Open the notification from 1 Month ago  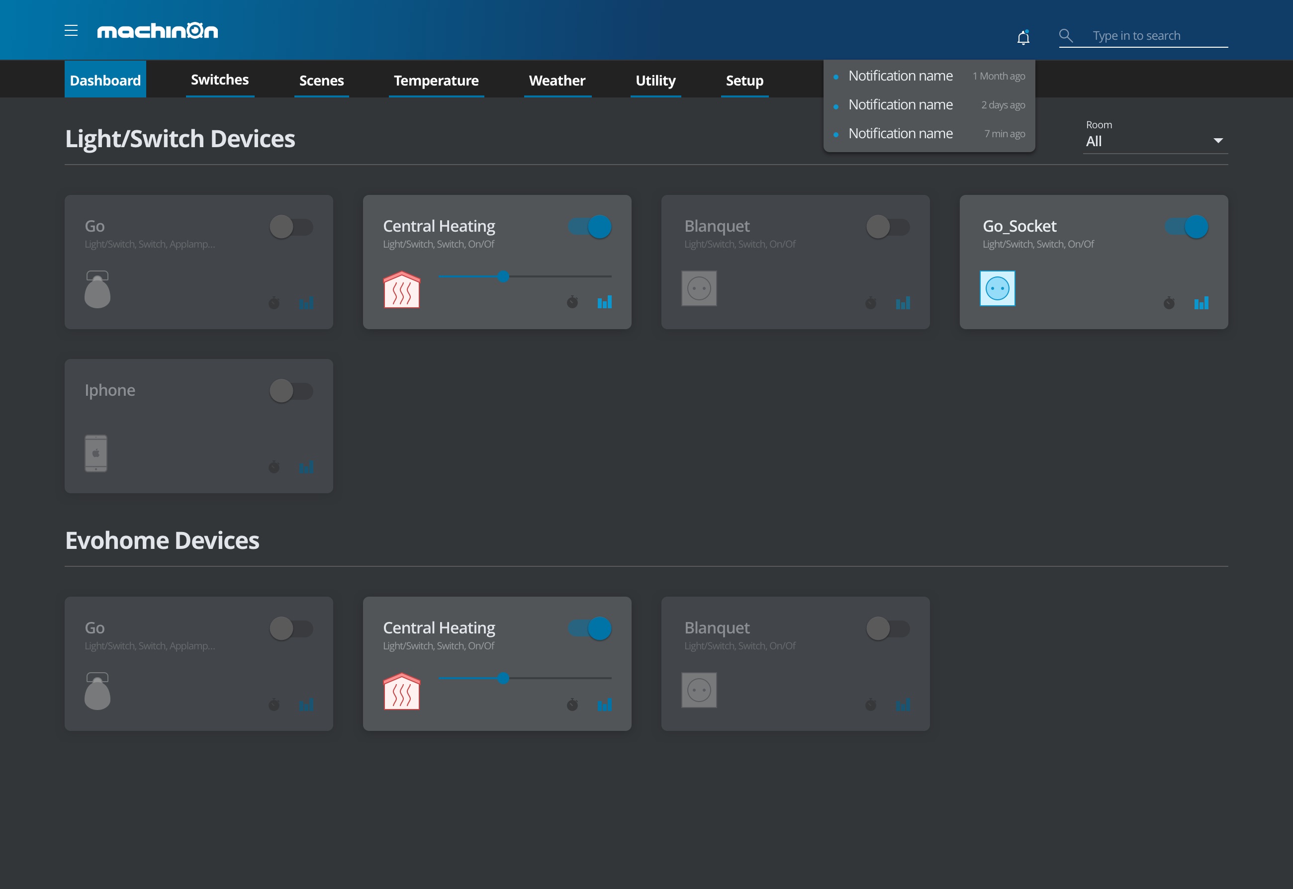[929, 76]
